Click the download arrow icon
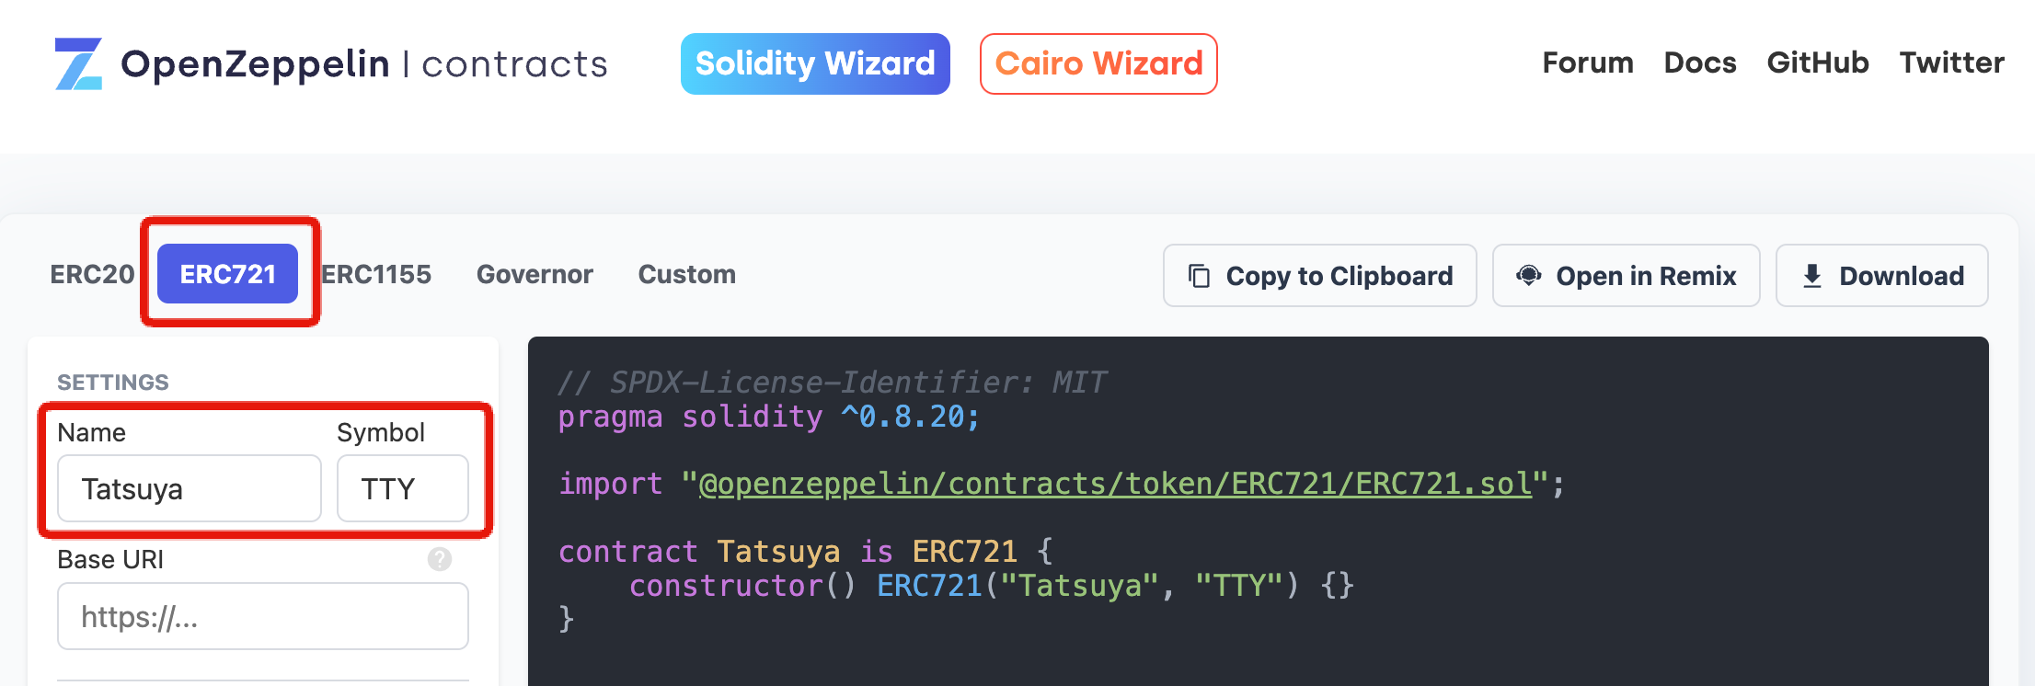 point(1812,276)
